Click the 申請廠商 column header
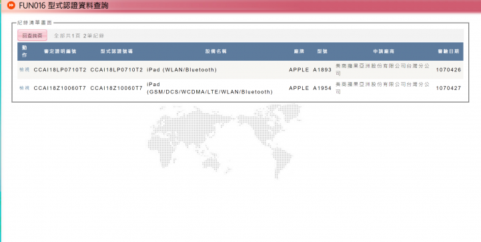The width and height of the screenshot is (481, 242). click(x=384, y=51)
